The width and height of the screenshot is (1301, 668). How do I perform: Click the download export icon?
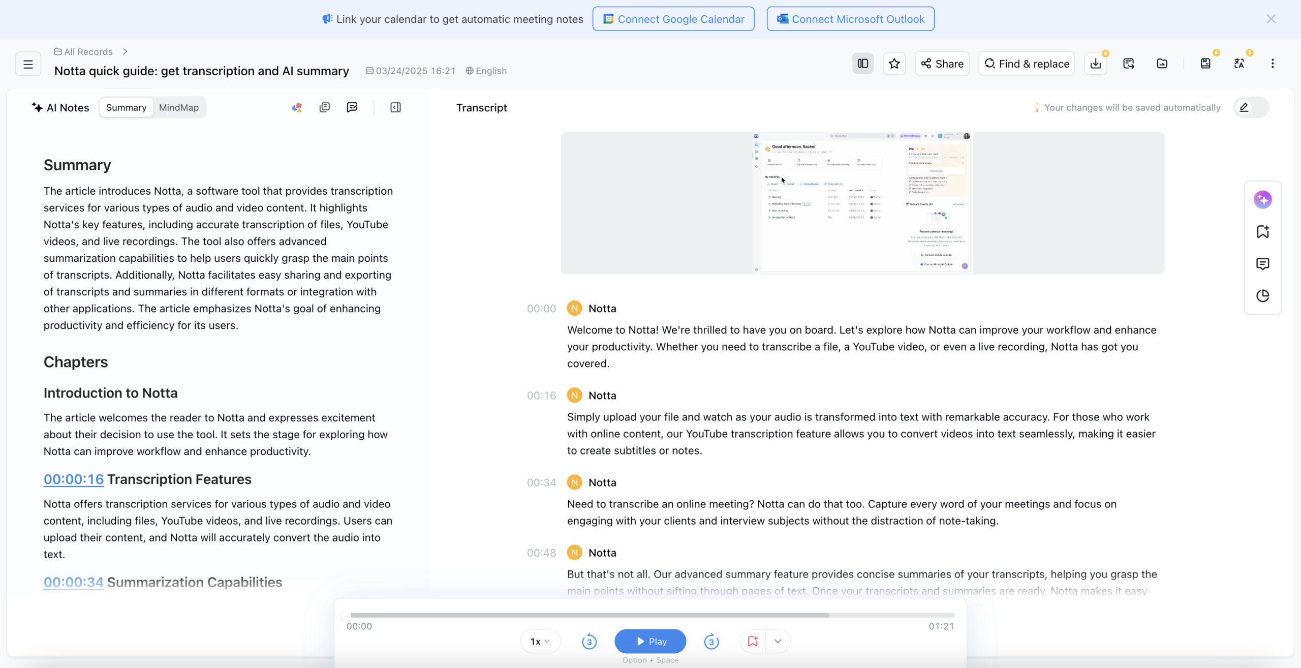click(x=1096, y=64)
